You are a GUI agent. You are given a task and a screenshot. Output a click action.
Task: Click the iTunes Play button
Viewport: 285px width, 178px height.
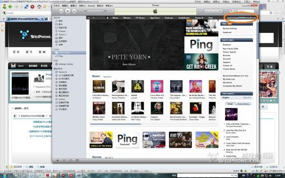(68, 11)
